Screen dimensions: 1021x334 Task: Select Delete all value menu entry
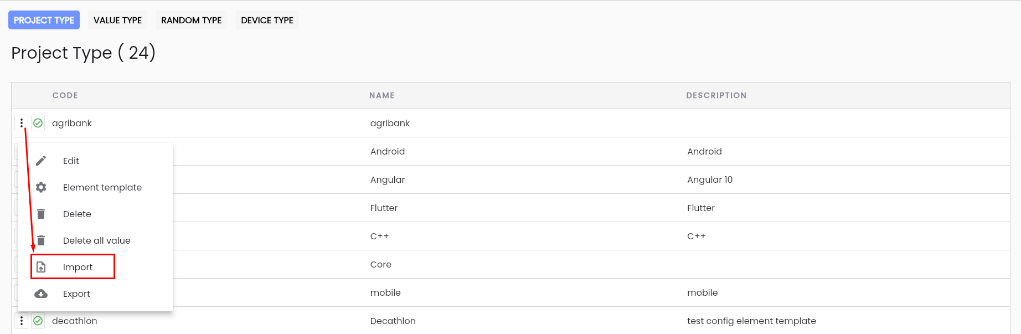point(95,240)
